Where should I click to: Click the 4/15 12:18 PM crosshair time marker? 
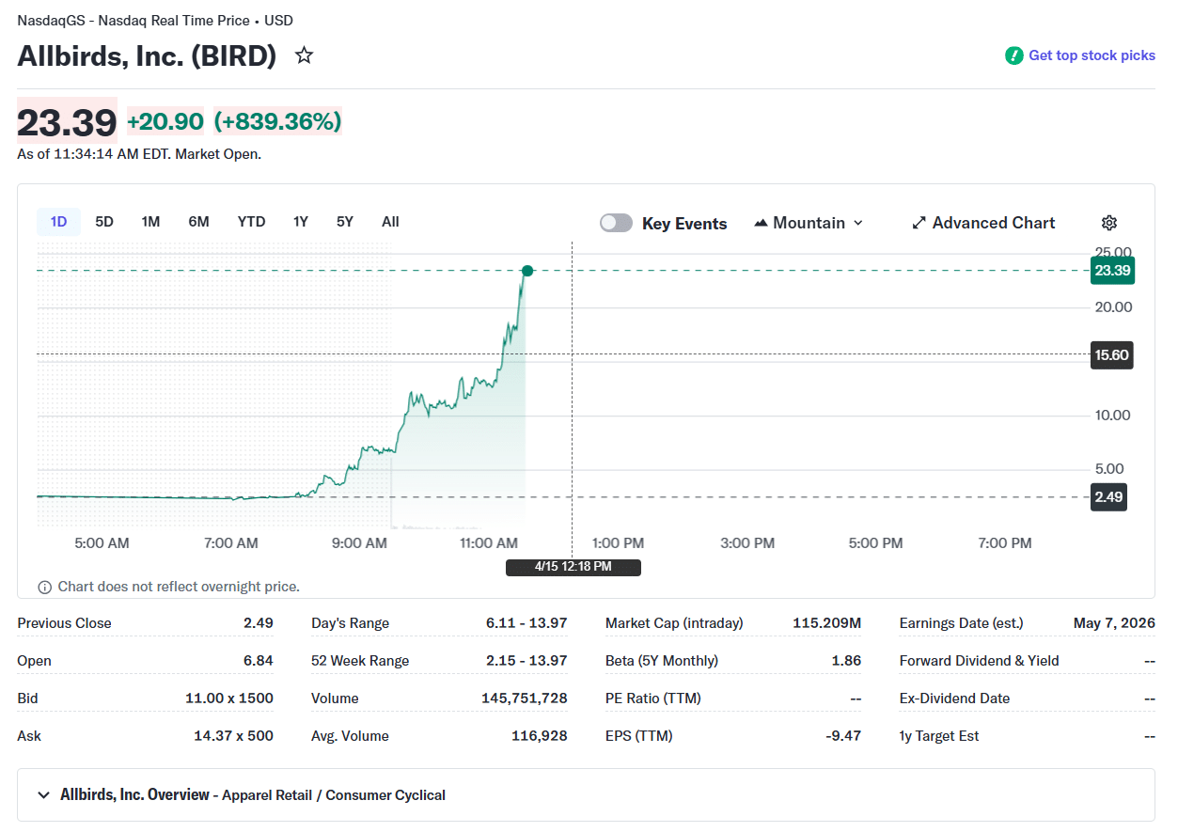573,567
